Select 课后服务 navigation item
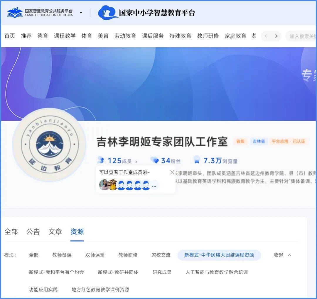This screenshot has width=317, height=299. click(153, 36)
